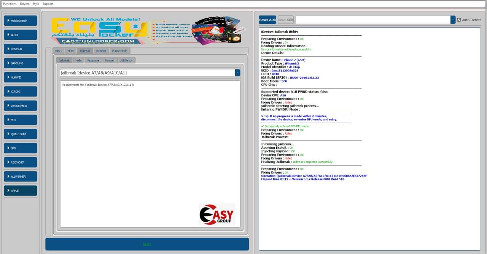This screenshot has width=487, height=254.
Task: Click 'Initializing jailbreak...' log line
Action: [x=278, y=144]
